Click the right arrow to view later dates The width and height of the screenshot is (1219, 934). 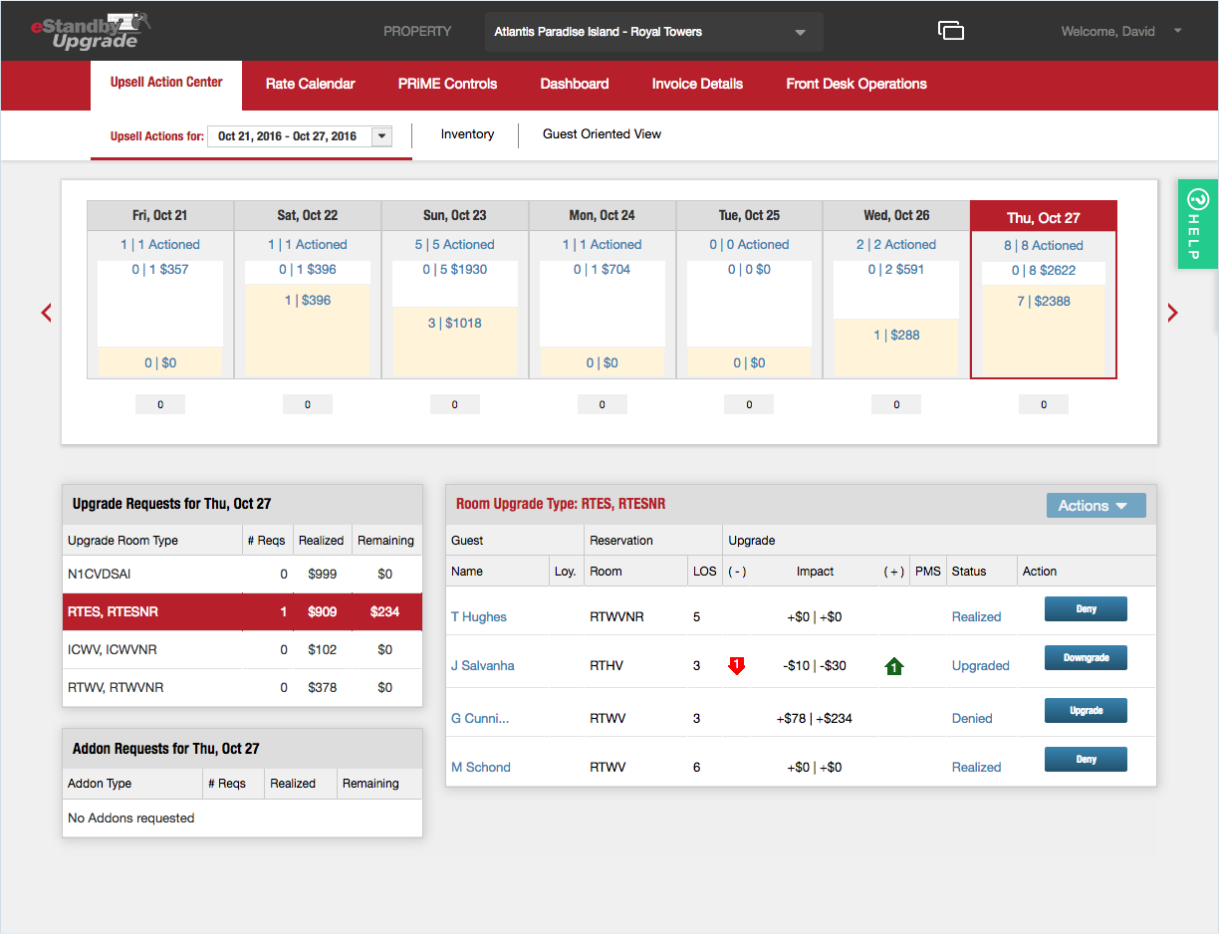(x=1173, y=312)
